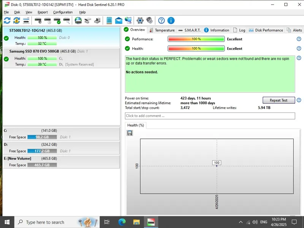Open Microsoft Edge from the taskbar
This screenshot has height=228, width=304.
pos(122,222)
